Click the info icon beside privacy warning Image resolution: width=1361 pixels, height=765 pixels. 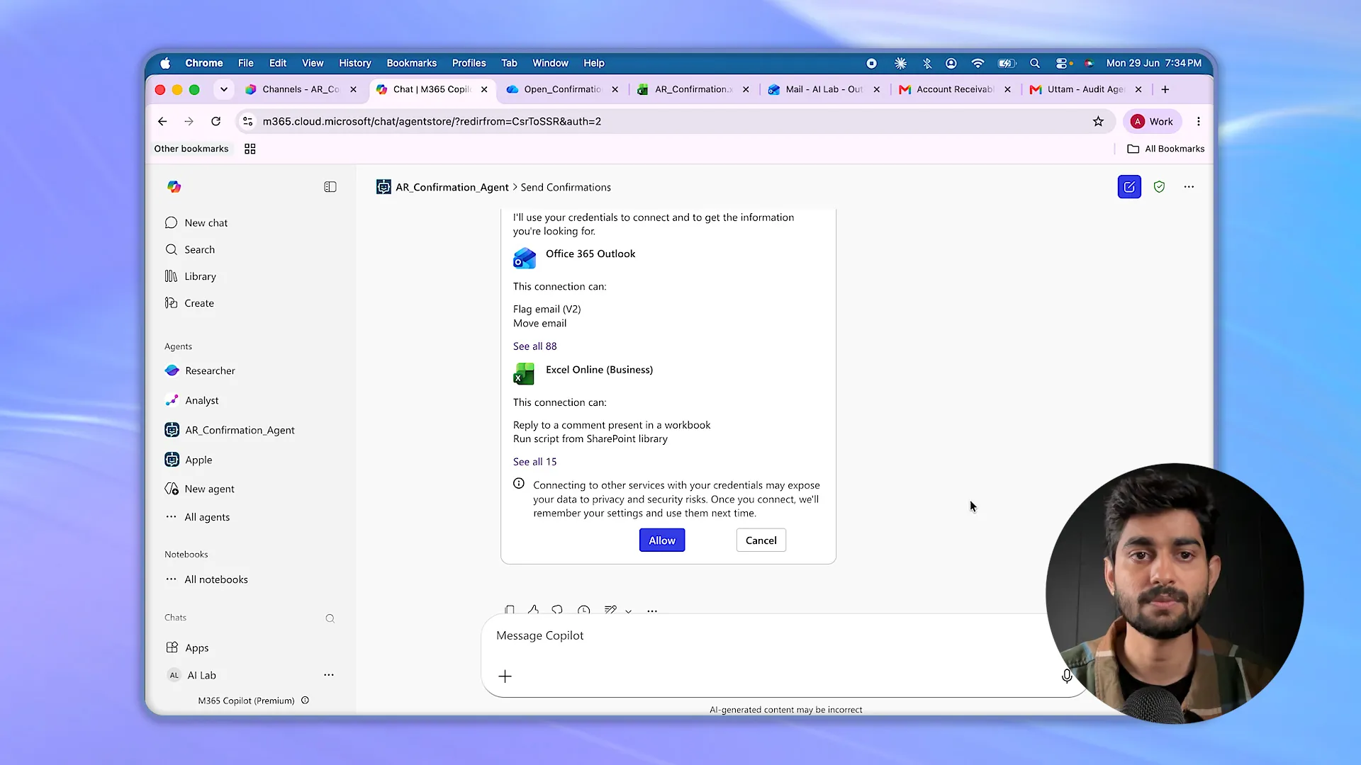tap(519, 484)
